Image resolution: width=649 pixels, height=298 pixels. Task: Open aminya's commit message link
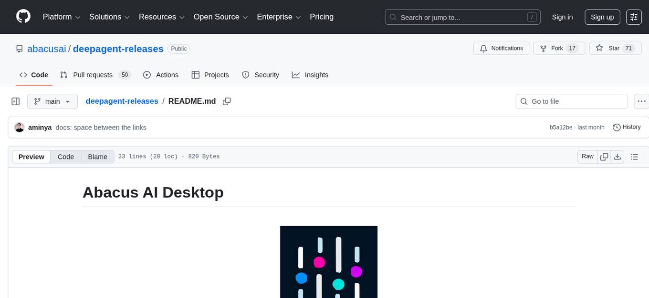pyautogui.click(x=101, y=127)
